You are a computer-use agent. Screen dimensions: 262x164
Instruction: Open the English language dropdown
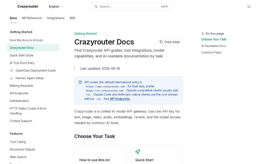click(x=56, y=7)
